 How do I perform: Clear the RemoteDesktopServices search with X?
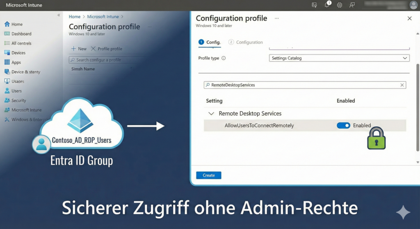click(402, 85)
